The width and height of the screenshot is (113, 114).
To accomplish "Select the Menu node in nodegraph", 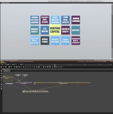I will point(18,75).
